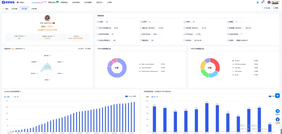The image size is (282, 134).
Task: Click the 935 peak bar in sales chart
Action: (207, 117)
